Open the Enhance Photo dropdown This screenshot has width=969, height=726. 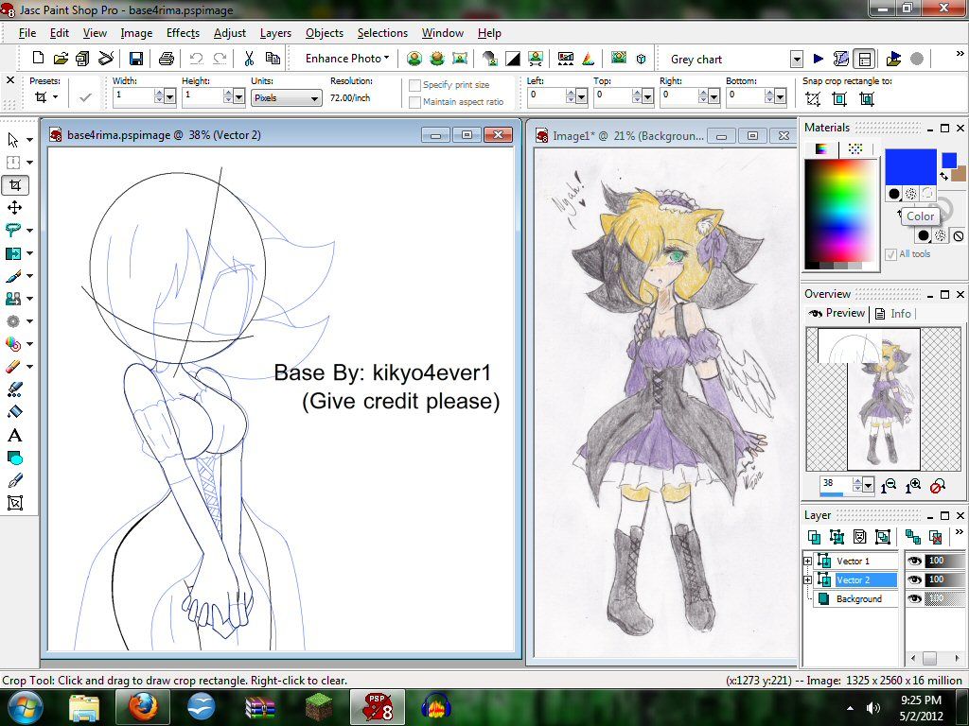click(347, 59)
